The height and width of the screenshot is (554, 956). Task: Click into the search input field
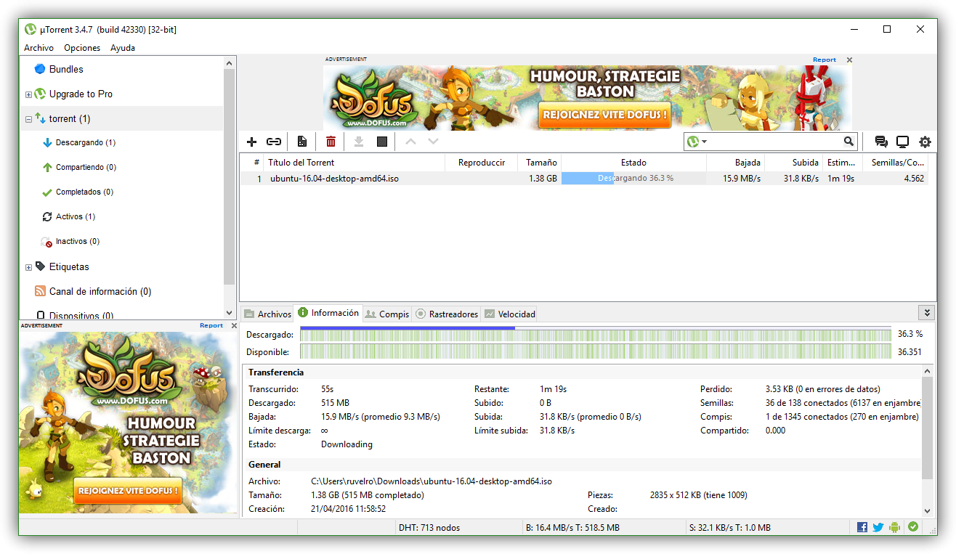coord(775,142)
